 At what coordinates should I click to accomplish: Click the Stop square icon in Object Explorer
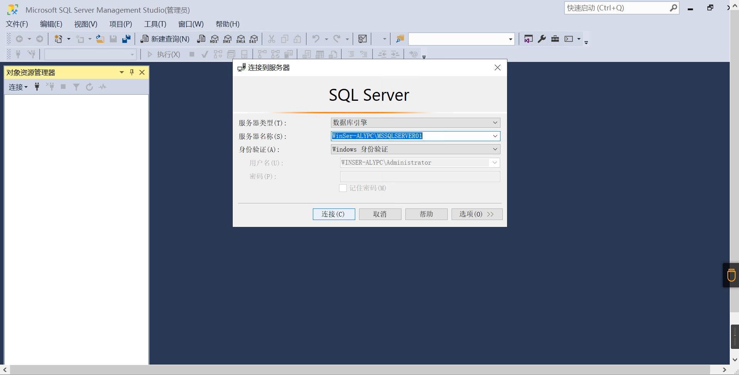tap(63, 87)
